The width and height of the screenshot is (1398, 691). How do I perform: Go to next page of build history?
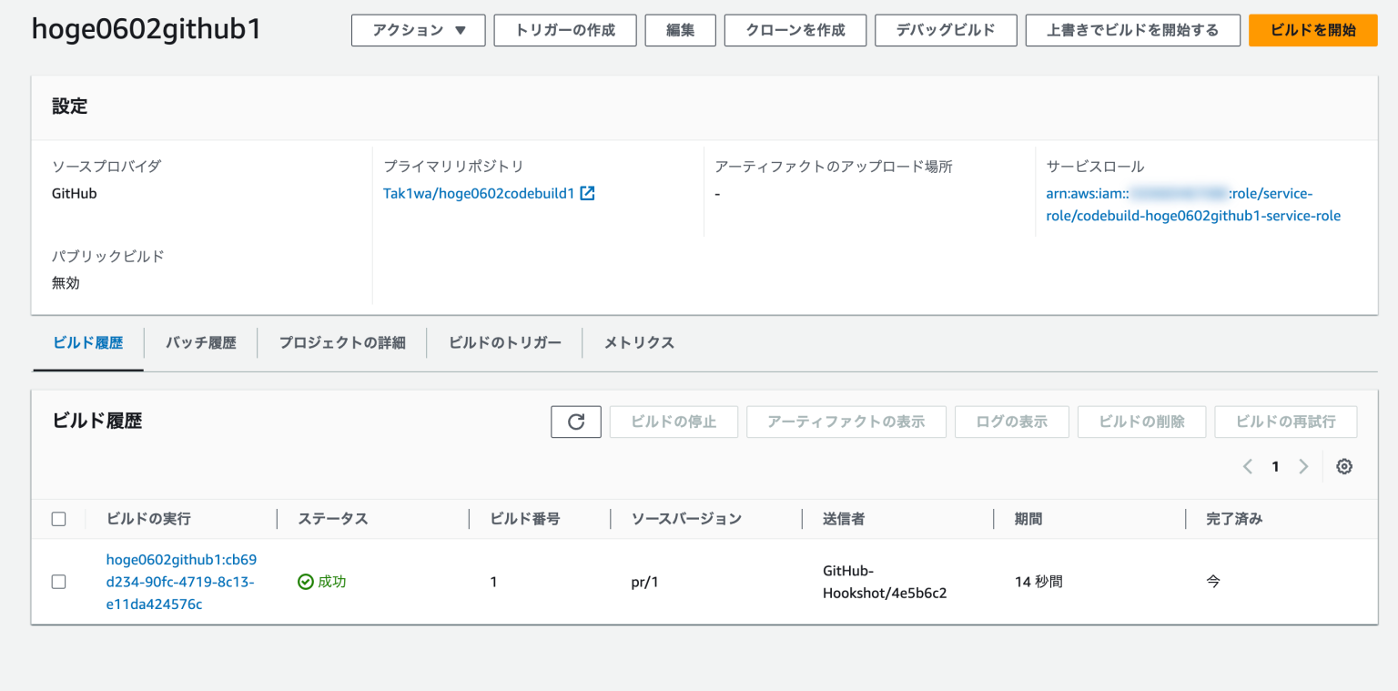[1303, 466]
